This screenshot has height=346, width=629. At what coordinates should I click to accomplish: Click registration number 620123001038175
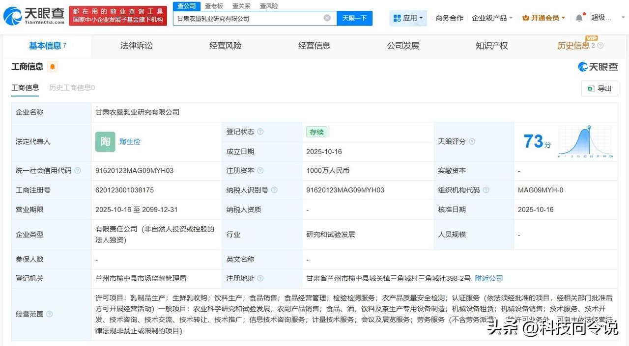tap(124, 190)
